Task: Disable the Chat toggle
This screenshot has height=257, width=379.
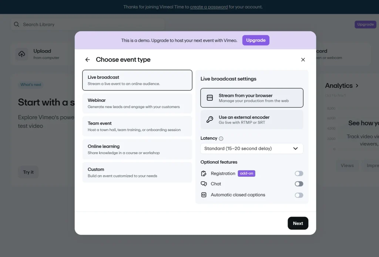Action: point(299,184)
